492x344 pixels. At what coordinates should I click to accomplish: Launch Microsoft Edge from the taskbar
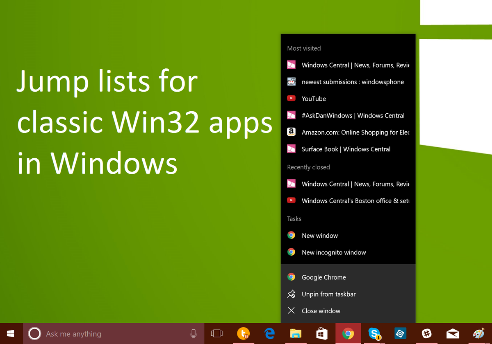pos(270,334)
